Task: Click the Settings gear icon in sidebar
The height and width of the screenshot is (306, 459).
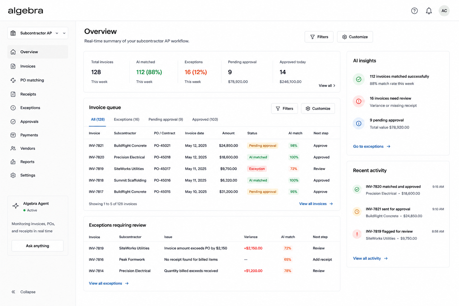Action: pos(13,175)
